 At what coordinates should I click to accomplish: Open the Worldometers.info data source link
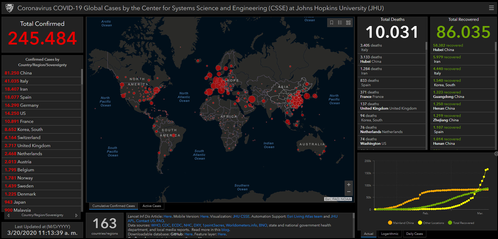click(x=241, y=225)
